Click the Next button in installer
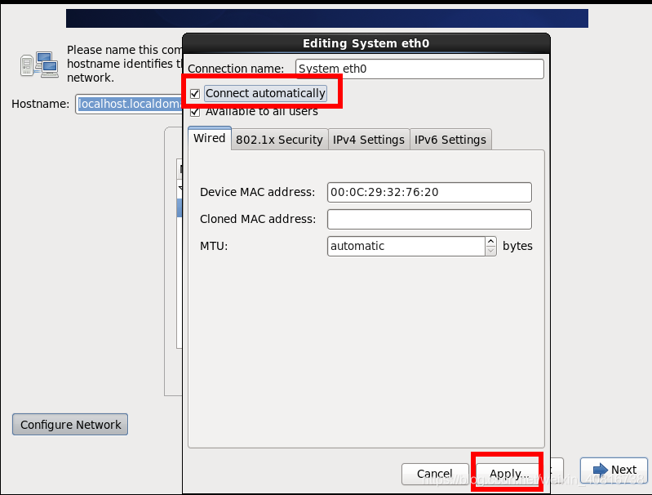652x495 pixels. pos(614,470)
